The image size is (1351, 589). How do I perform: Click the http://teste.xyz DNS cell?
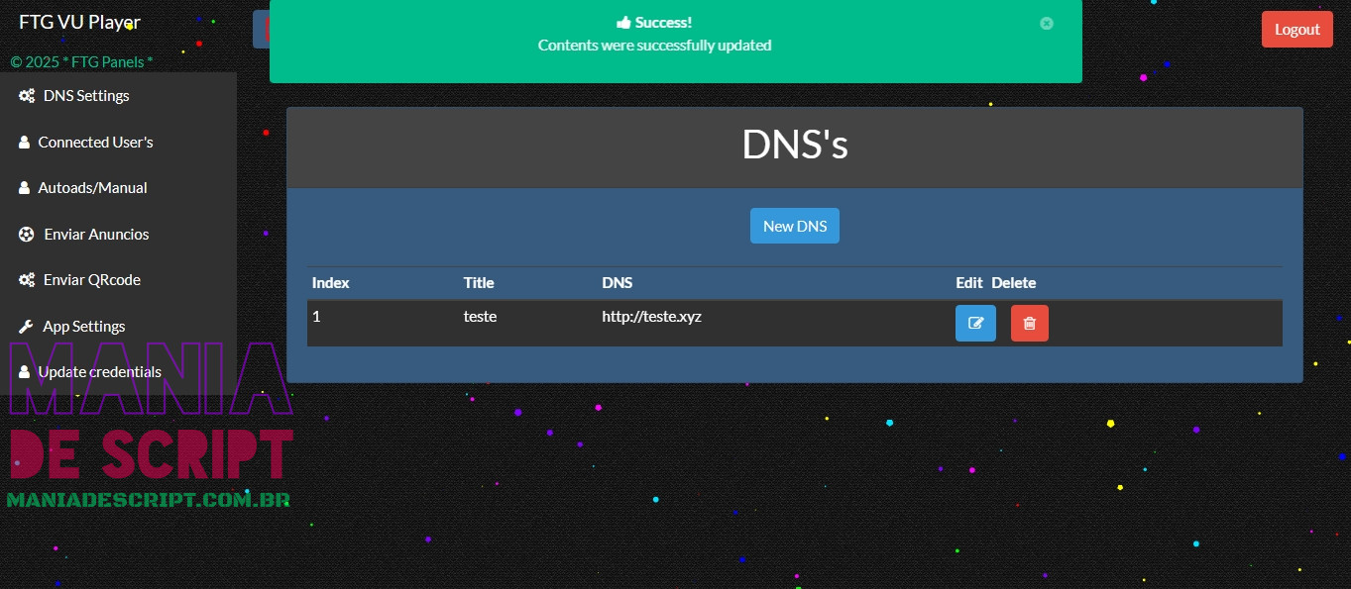[651, 317]
